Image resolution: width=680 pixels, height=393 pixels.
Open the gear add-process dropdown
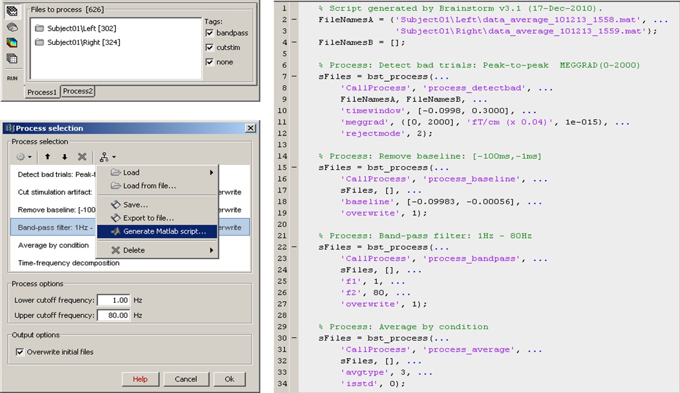24,156
